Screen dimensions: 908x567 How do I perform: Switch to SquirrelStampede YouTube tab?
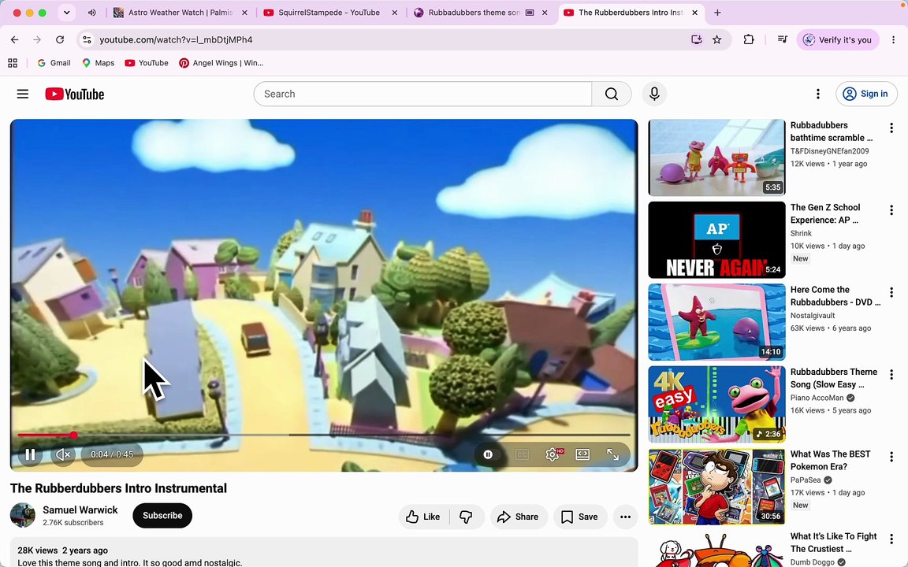pos(329,12)
